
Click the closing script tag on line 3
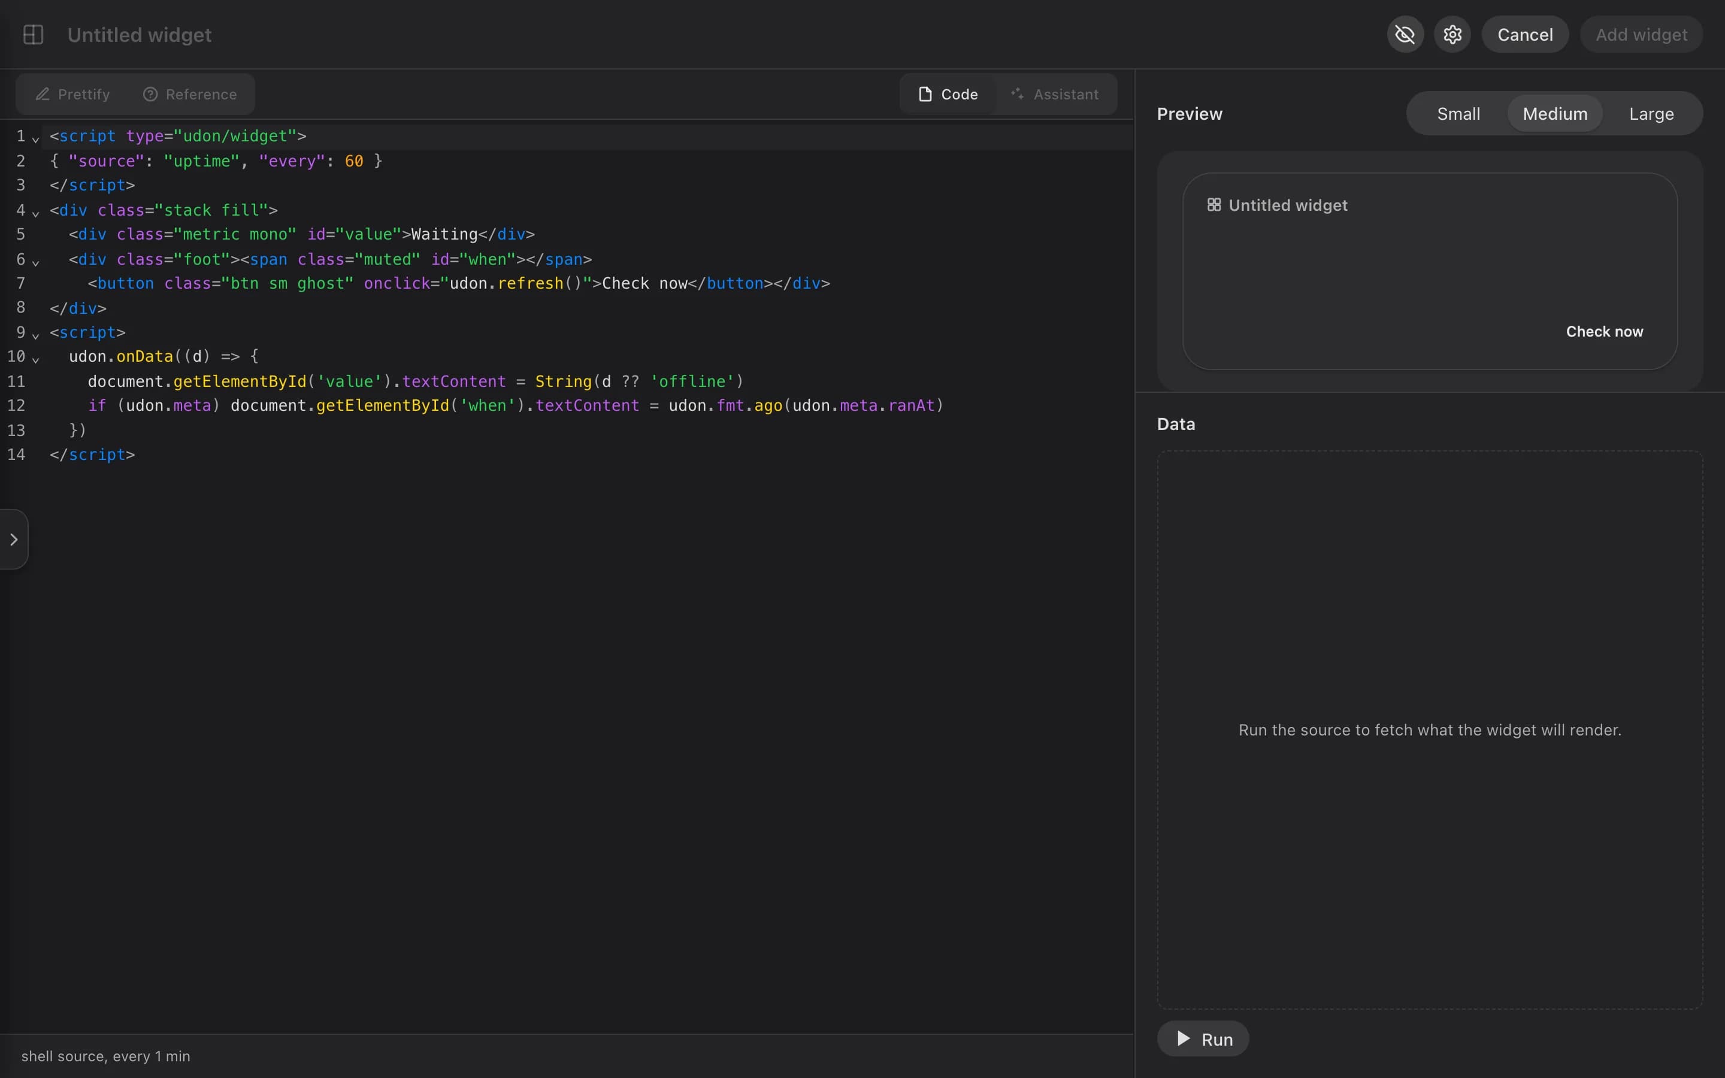coord(92,184)
